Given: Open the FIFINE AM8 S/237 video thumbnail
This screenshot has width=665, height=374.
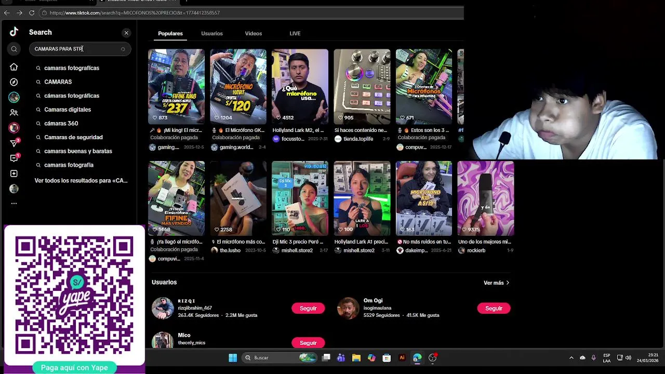Looking at the screenshot, I should (x=176, y=86).
